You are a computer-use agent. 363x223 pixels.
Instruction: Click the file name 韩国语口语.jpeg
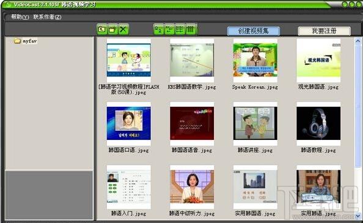pos(129,150)
